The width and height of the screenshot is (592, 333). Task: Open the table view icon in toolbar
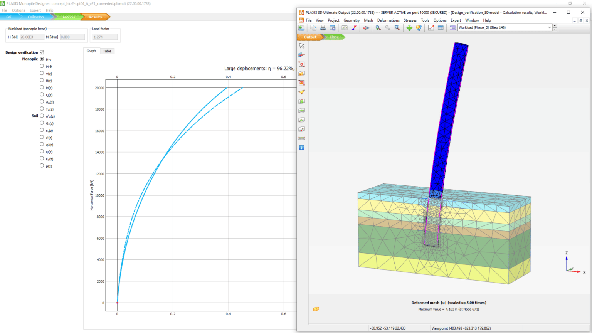pos(441,28)
